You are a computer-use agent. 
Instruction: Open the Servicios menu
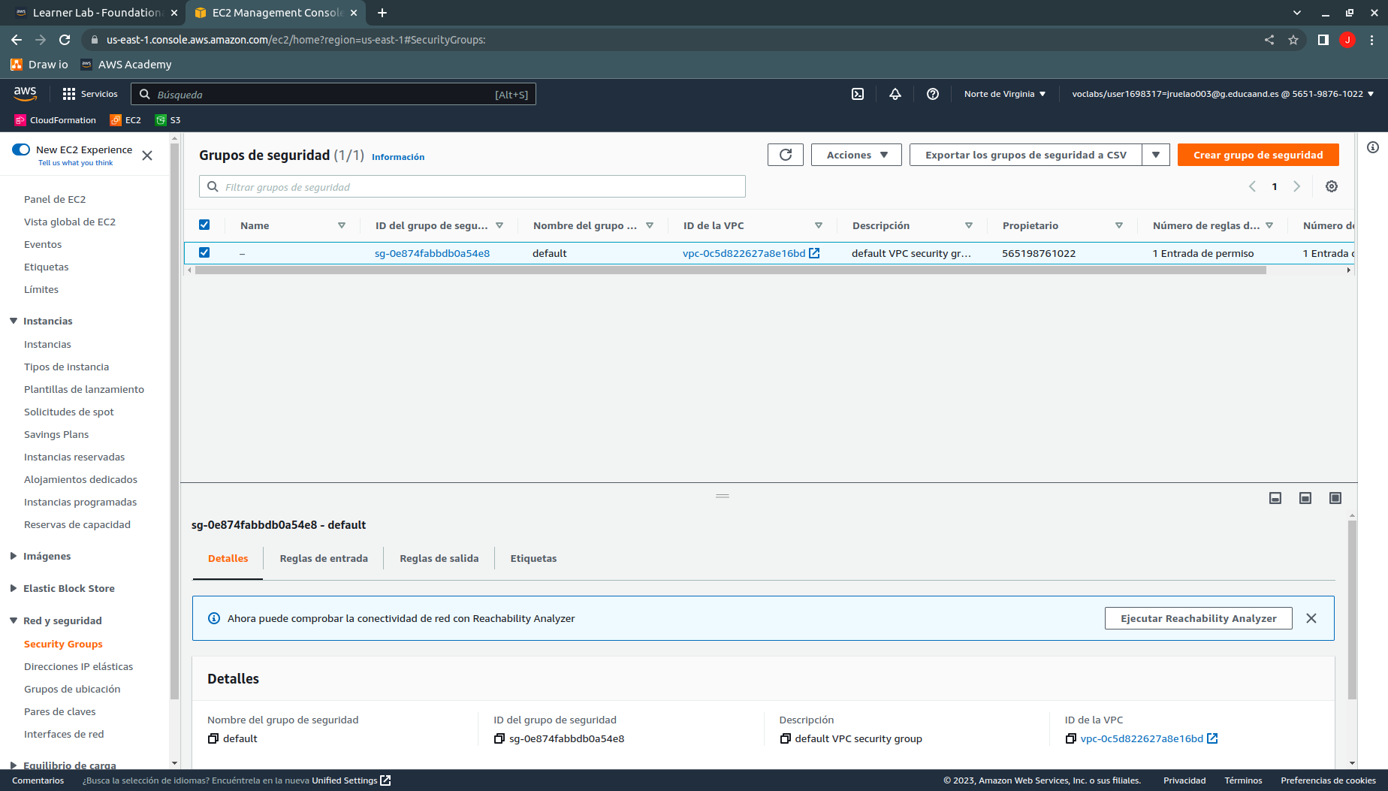pos(90,94)
